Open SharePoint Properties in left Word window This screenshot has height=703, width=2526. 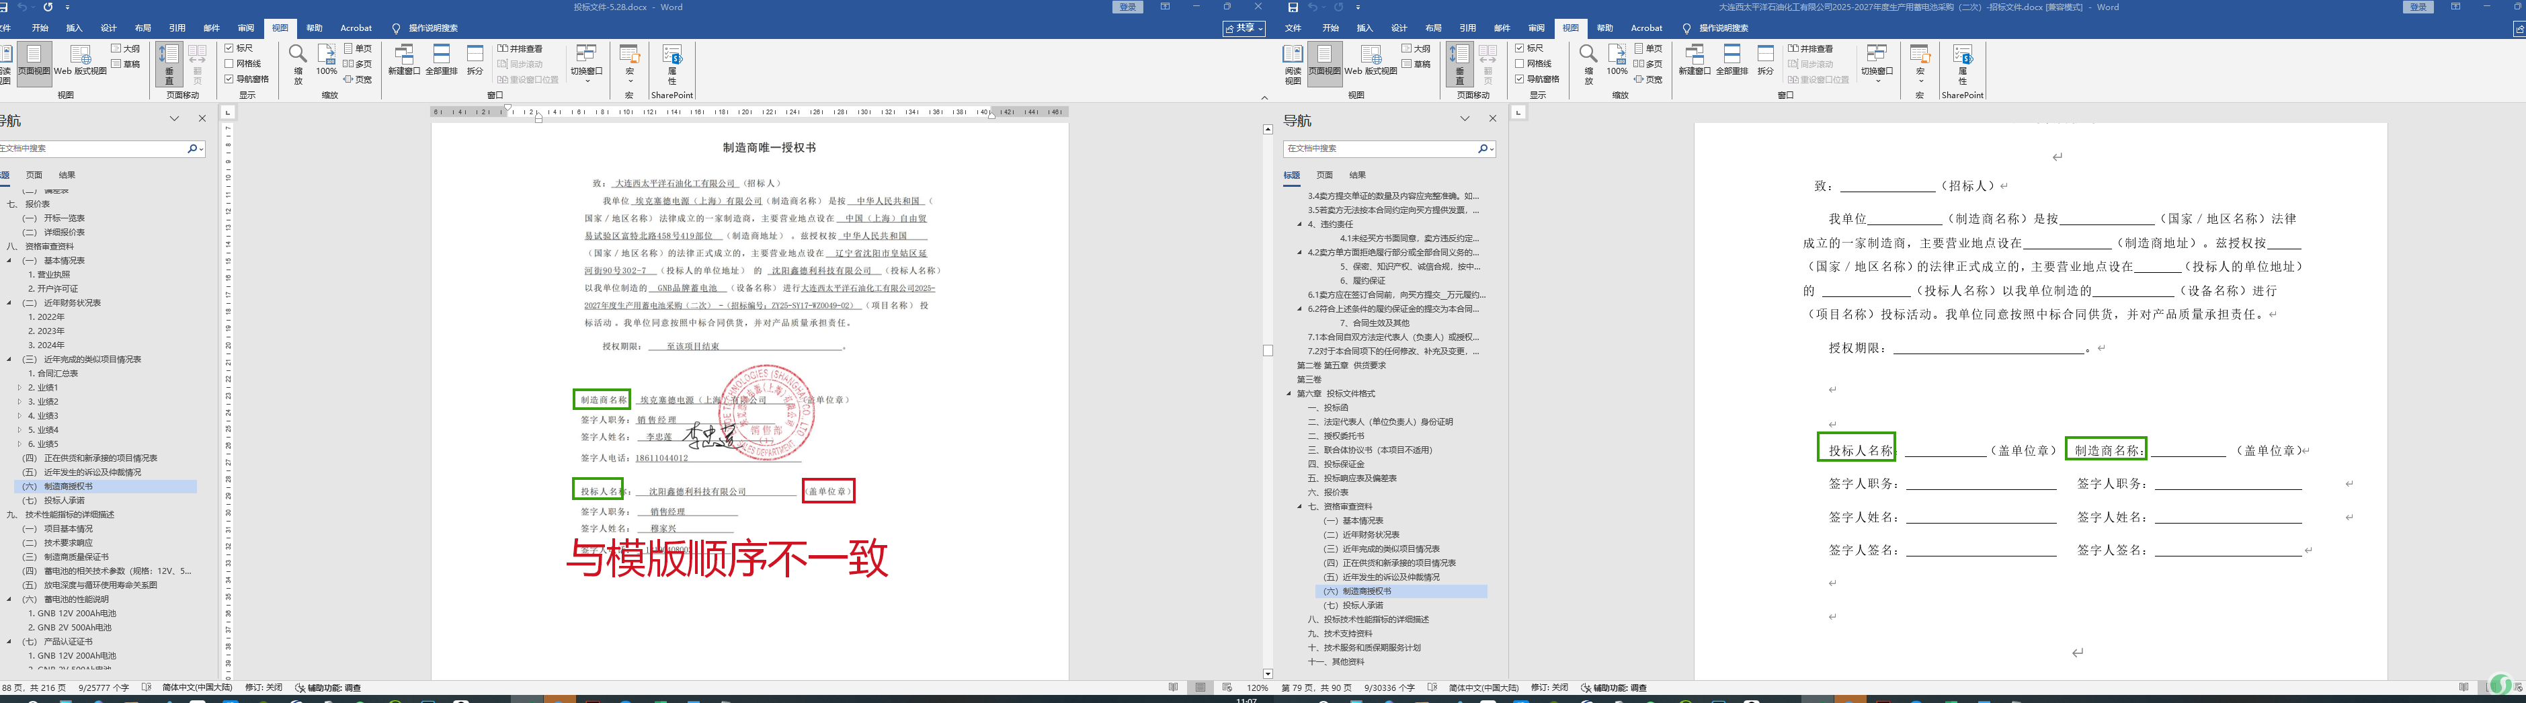pos(673,65)
